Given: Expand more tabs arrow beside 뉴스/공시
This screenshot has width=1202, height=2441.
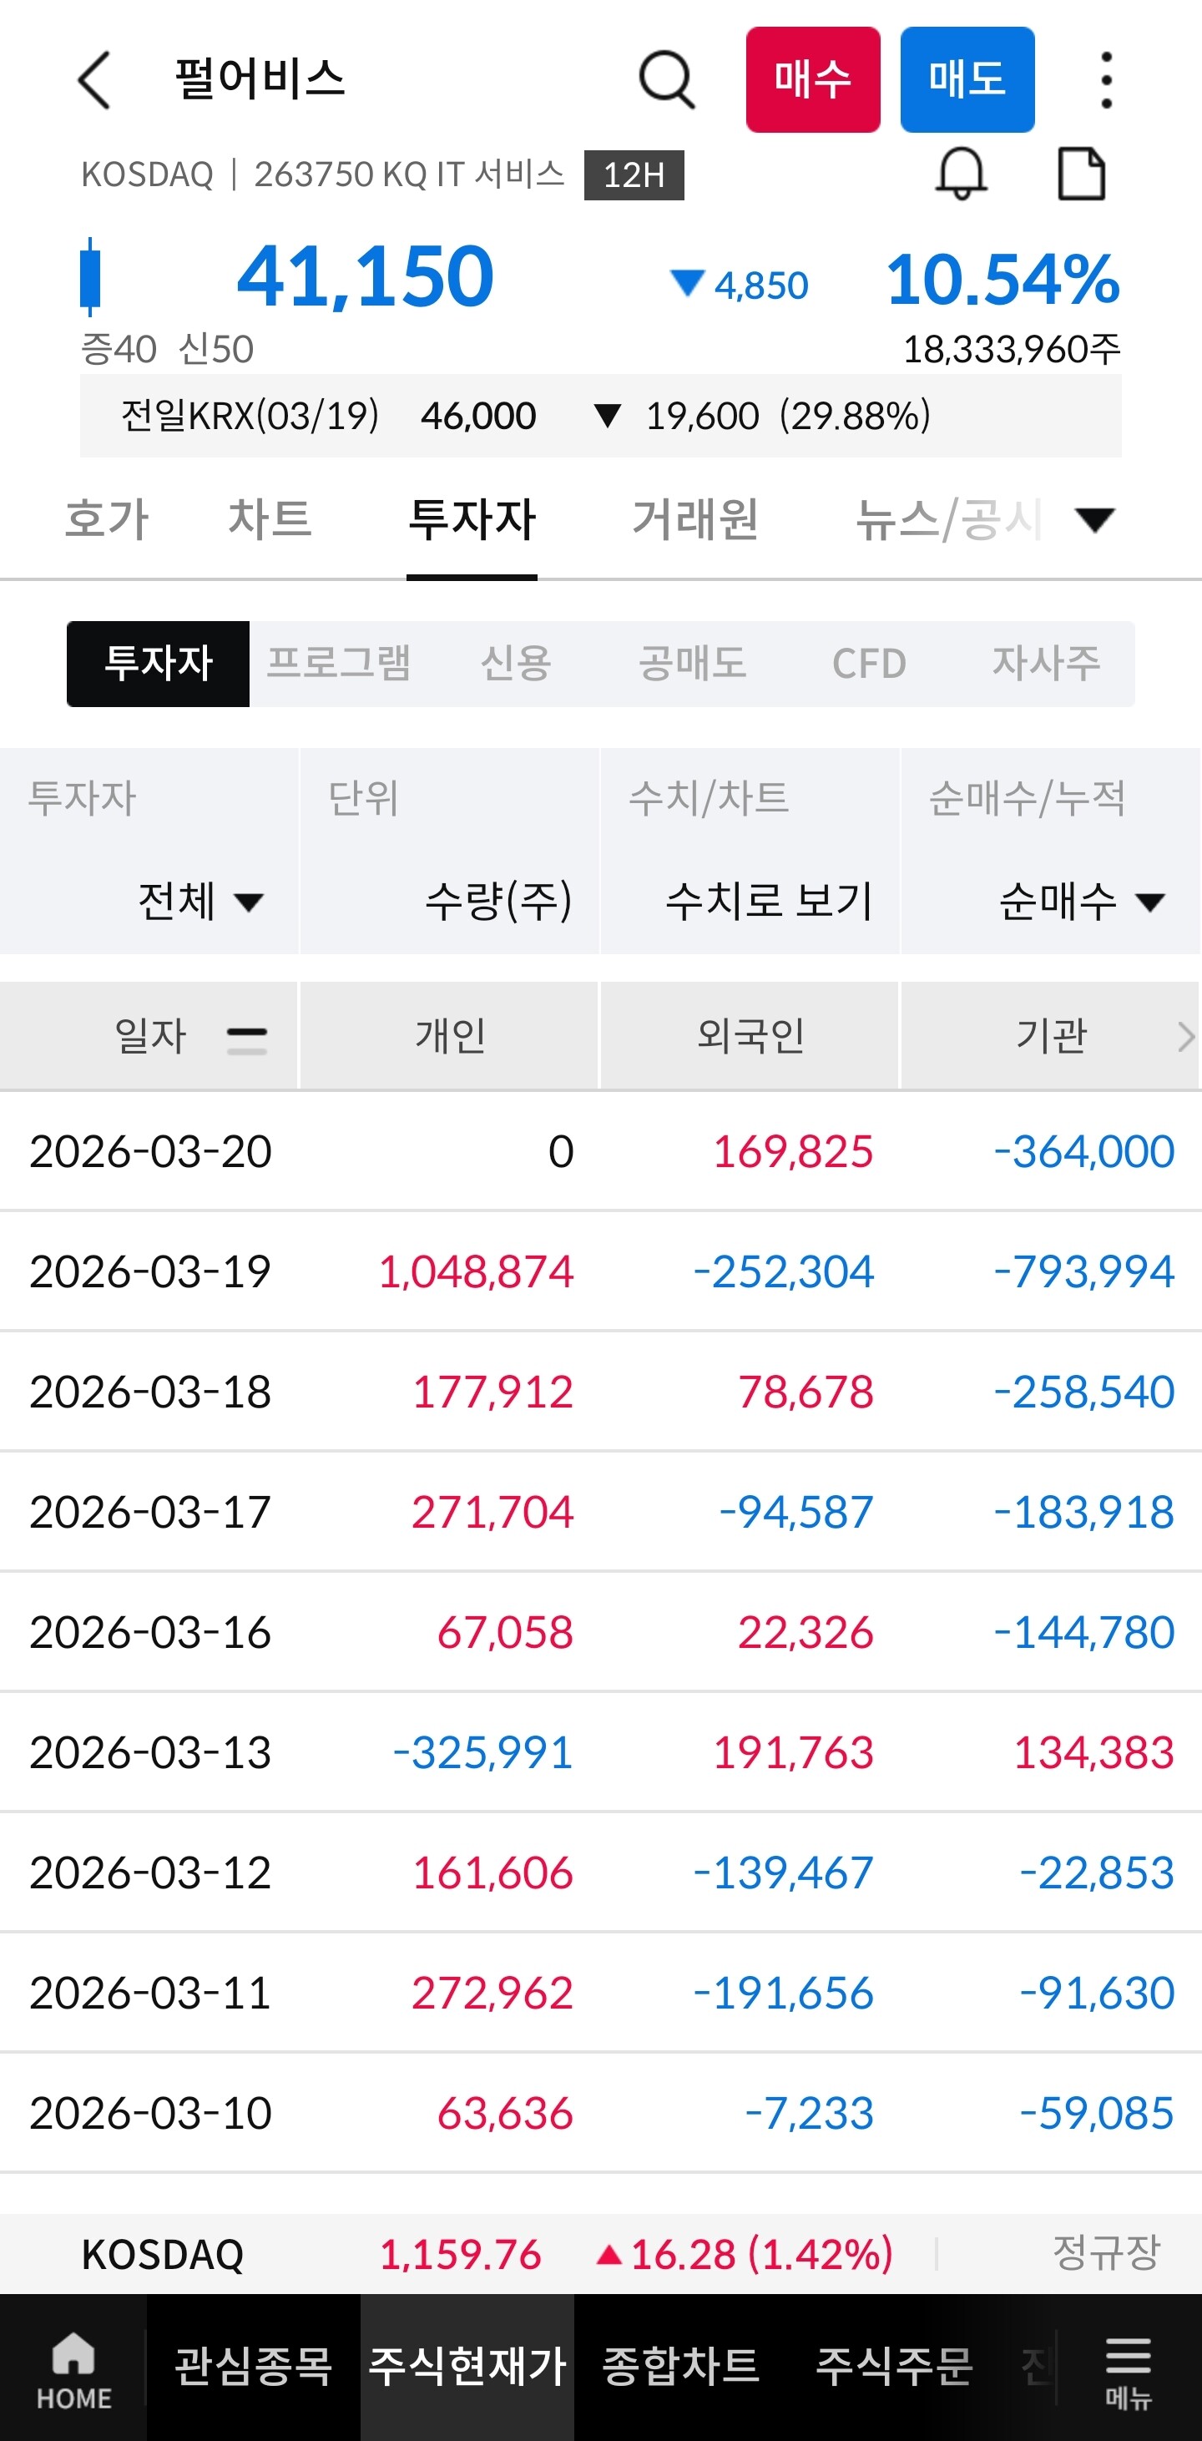Looking at the screenshot, I should point(1095,519).
